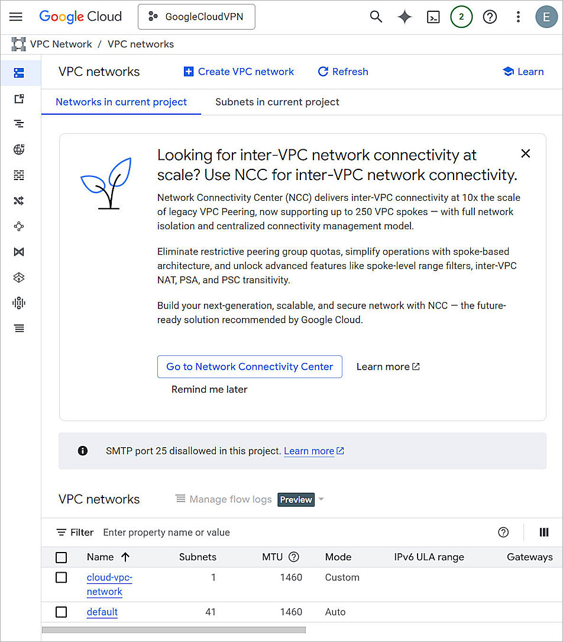This screenshot has height=642, width=563.
Task: Switch to Subnets in current project tab
Action: point(276,102)
